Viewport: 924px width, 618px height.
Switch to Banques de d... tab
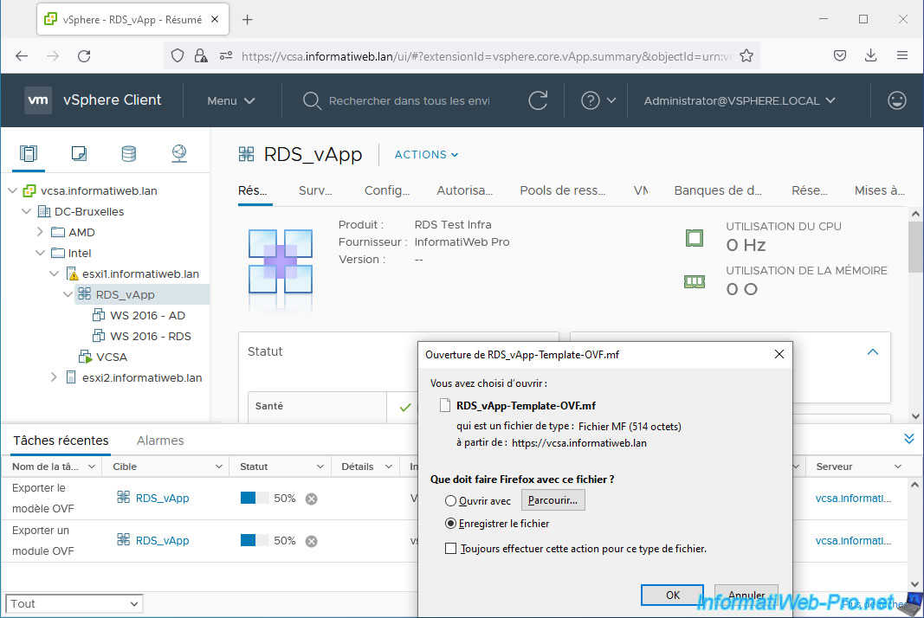718,190
